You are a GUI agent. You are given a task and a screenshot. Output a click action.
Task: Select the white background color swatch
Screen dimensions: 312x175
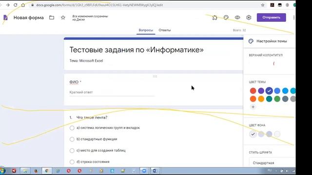[x=277, y=134]
